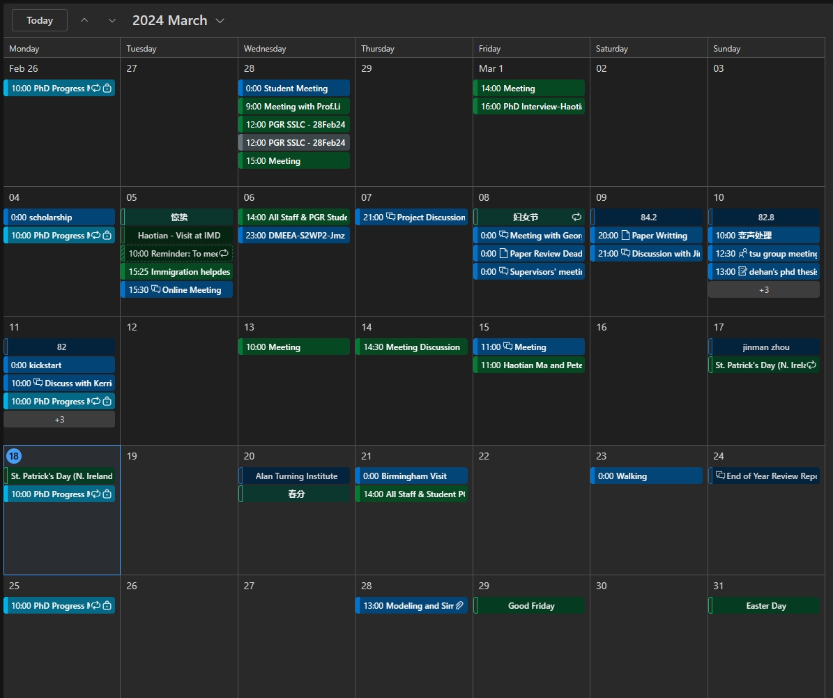833x698 pixels.
Task: Click the recurrence icon on 10:00 Reminder event
Action: point(224,254)
